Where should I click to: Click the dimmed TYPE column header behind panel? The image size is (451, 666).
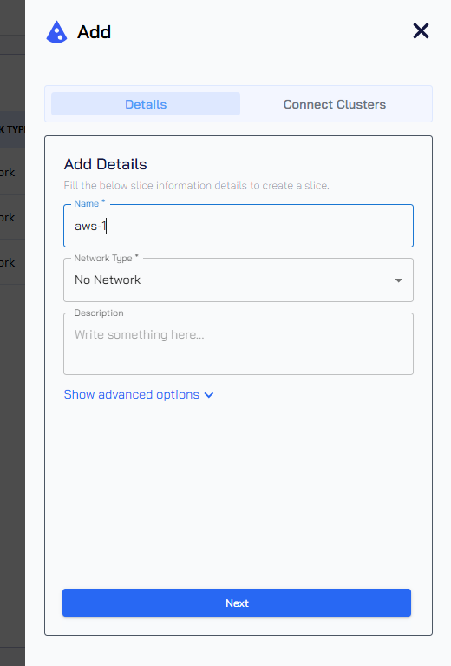(12, 129)
